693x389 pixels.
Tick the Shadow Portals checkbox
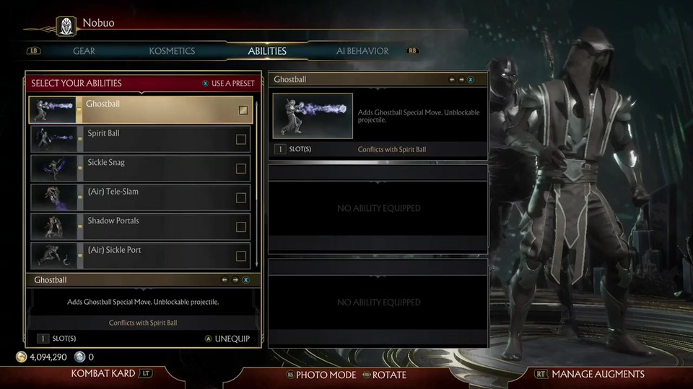coord(241,227)
